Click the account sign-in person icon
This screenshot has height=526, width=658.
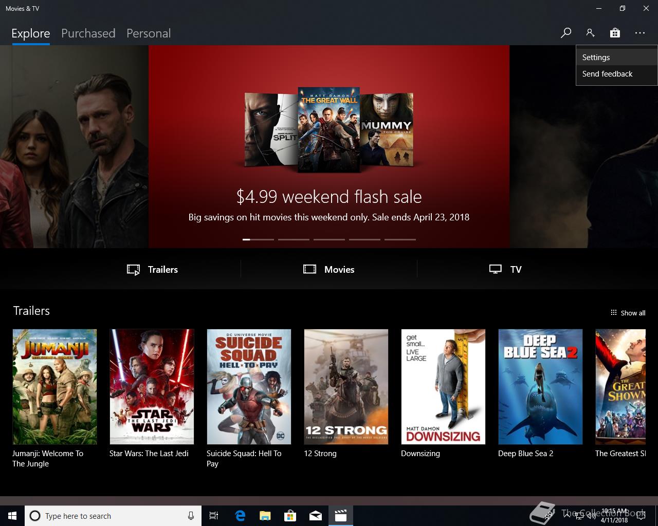[x=590, y=33]
